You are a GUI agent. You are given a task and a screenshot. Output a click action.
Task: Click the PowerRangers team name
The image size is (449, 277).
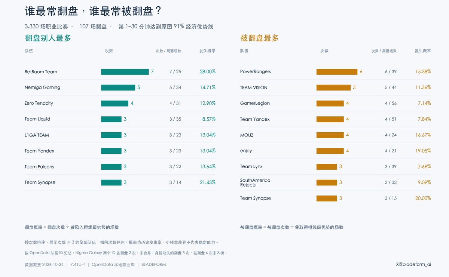tap(256, 71)
